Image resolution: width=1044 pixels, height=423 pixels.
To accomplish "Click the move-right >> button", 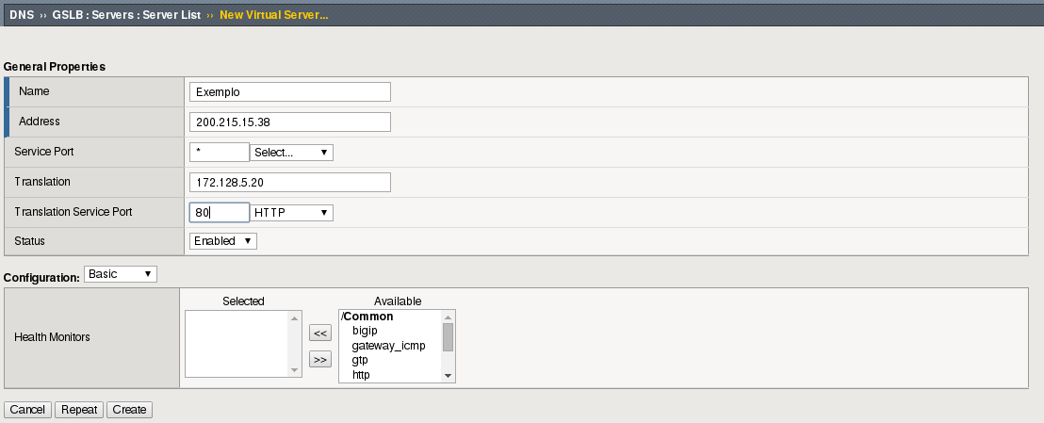I will pyautogui.click(x=319, y=359).
